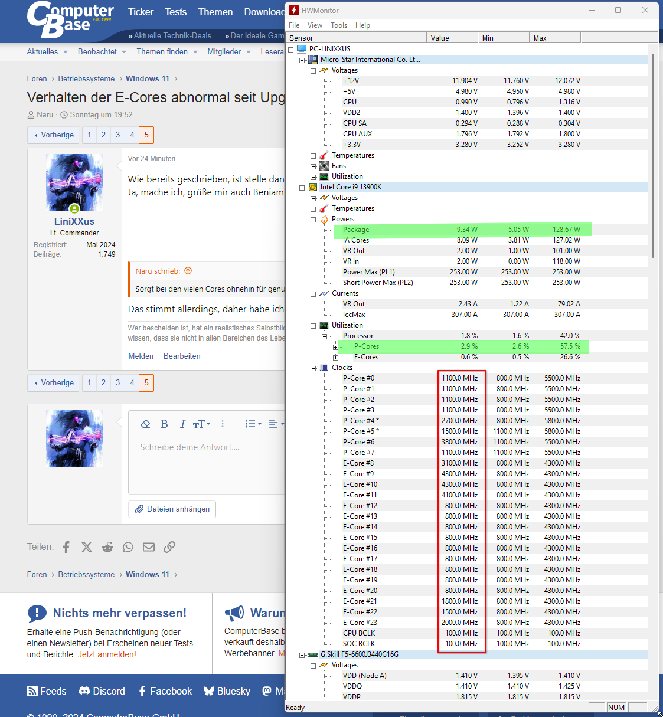Share thread via WhatsApp icon
Image resolution: width=663 pixels, height=717 pixels.
tap(128, 547)
